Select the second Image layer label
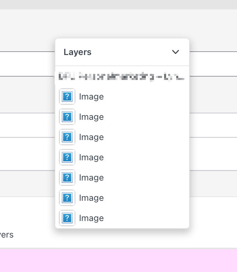Screen dimensions: 237x272 click(x=91, y=117)
